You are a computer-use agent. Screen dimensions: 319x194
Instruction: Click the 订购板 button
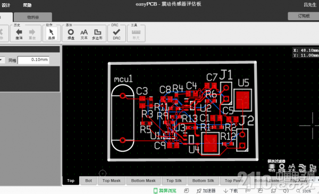coord(304,16)
